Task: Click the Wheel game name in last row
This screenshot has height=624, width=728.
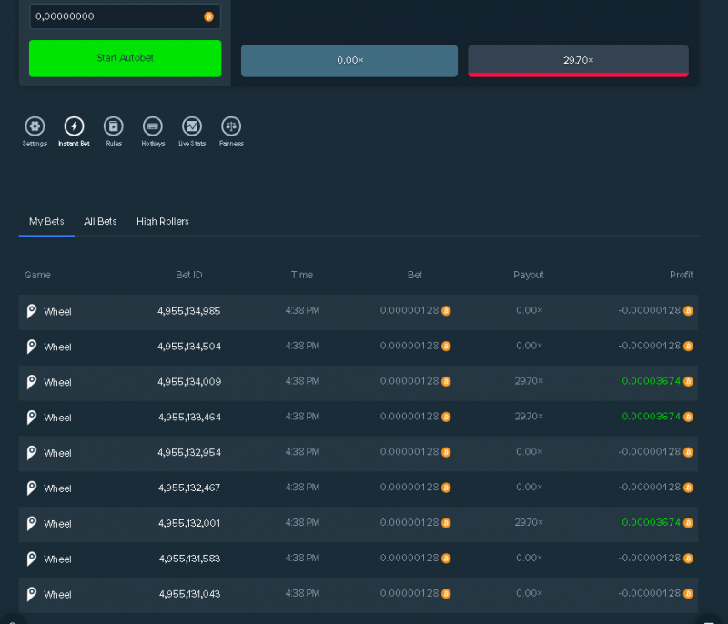Action: click(57, 595)
